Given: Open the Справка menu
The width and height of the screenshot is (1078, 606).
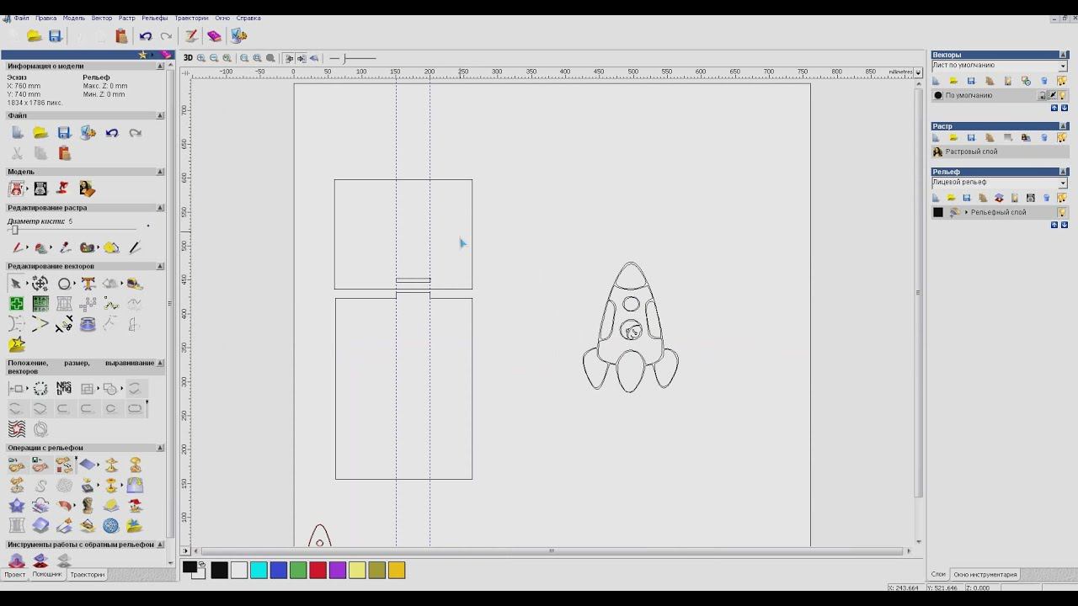Looking at the screenshot, I should coord(248,18).
